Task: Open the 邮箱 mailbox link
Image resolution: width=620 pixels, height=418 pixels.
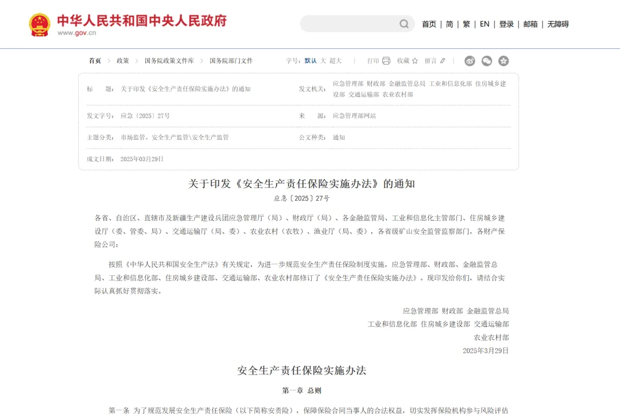Action: pyautogui.click(x=530, y=24)
